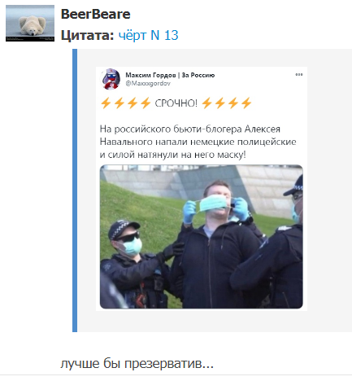
Task: Click the tweet text about Алексея Навального
Action: 198,142
